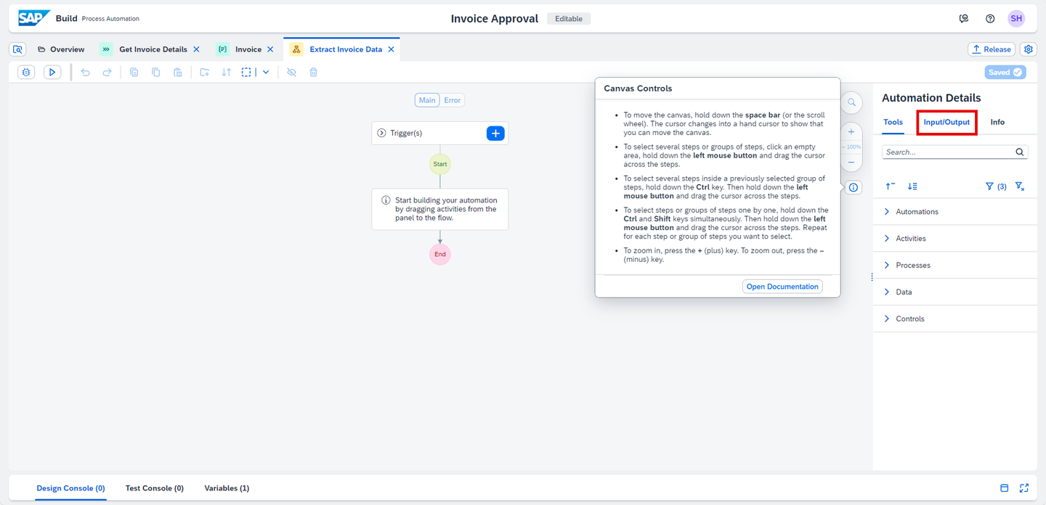The height and width of the screenshot is (505, 1046).
Task: Open the canvas search magnifier icon
Action: [851, 102]
